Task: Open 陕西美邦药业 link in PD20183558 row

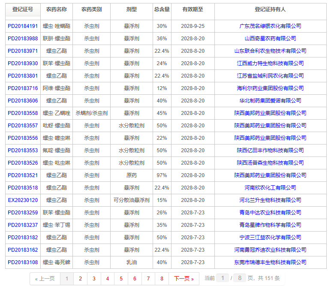Action: [270, 113]
